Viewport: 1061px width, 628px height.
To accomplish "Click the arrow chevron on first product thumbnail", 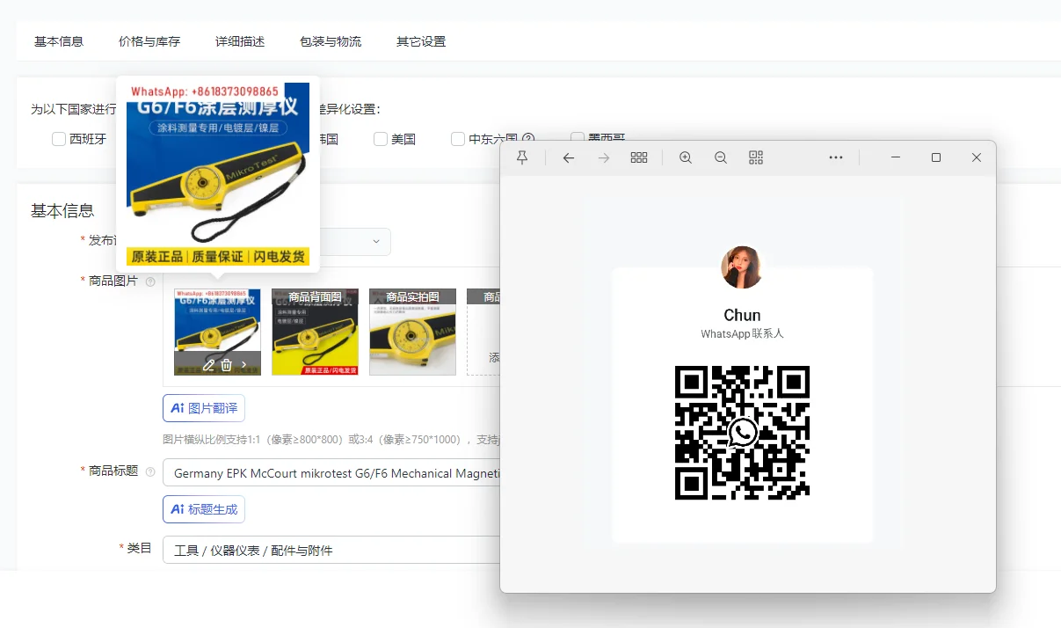I will pos(244,364).
